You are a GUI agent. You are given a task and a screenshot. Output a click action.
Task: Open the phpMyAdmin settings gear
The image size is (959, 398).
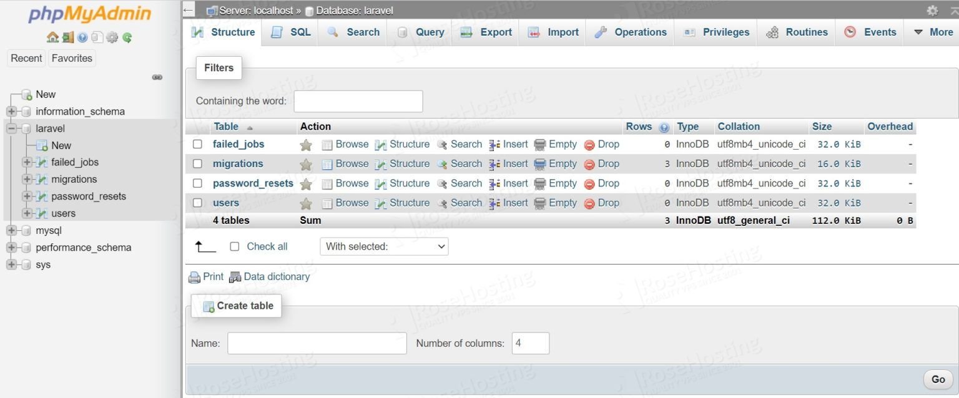coord(933,10)
